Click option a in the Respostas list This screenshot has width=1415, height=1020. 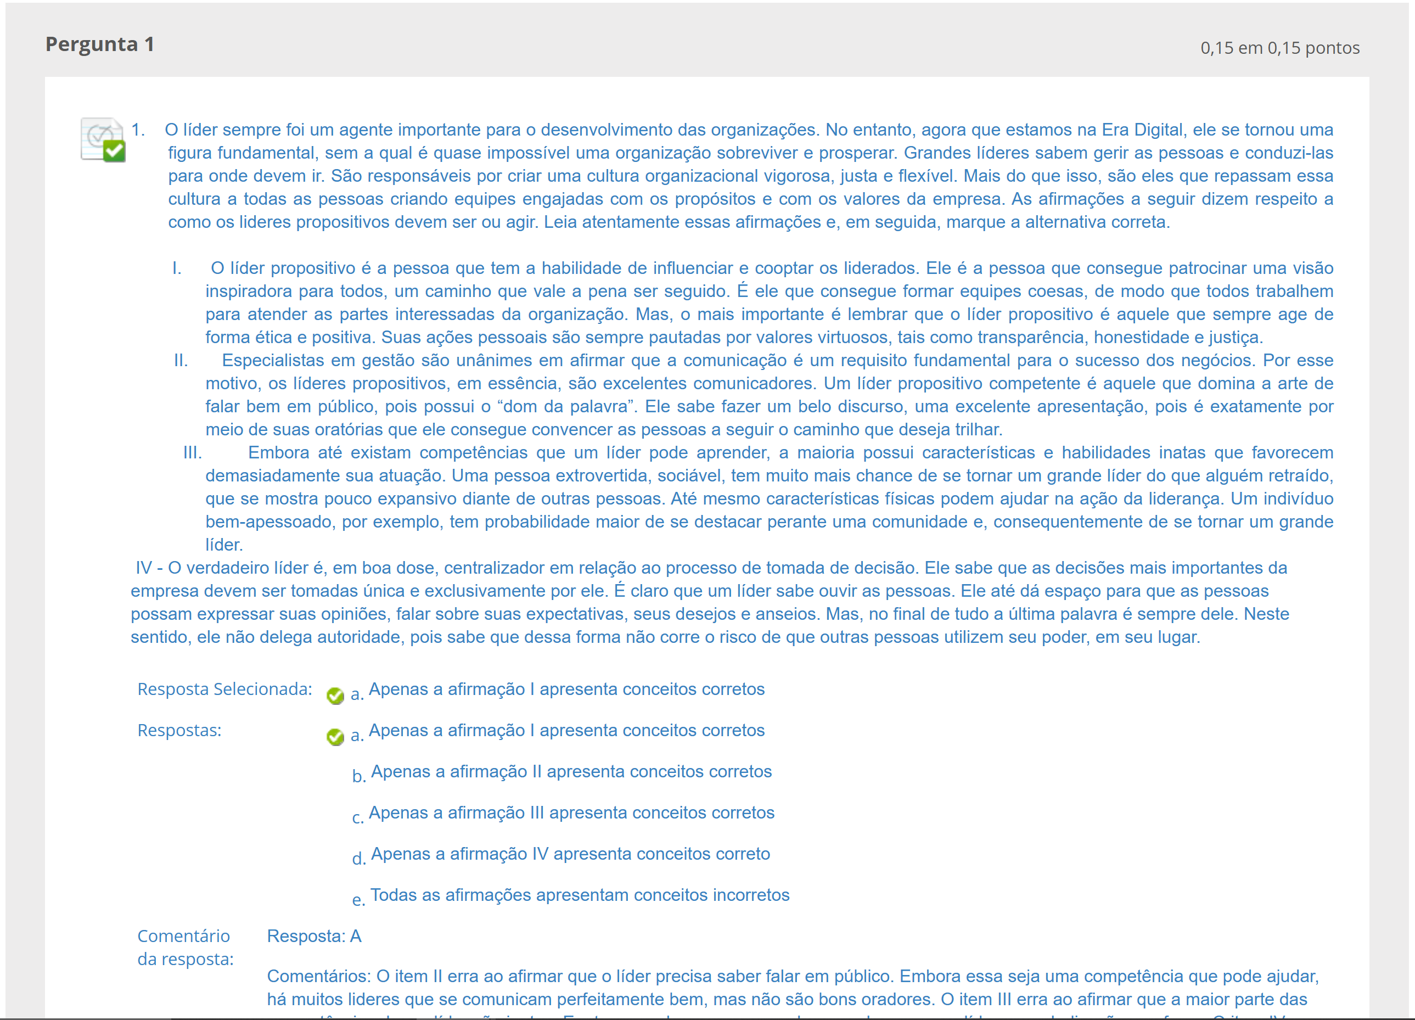coord(566,731)
